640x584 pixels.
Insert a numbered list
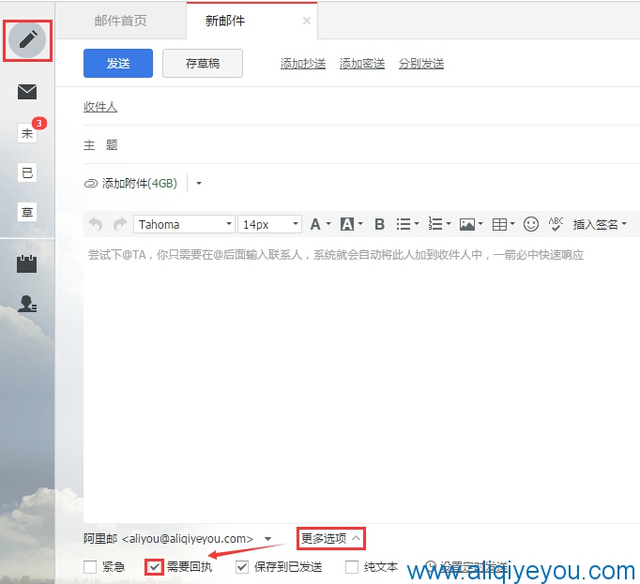435,224
